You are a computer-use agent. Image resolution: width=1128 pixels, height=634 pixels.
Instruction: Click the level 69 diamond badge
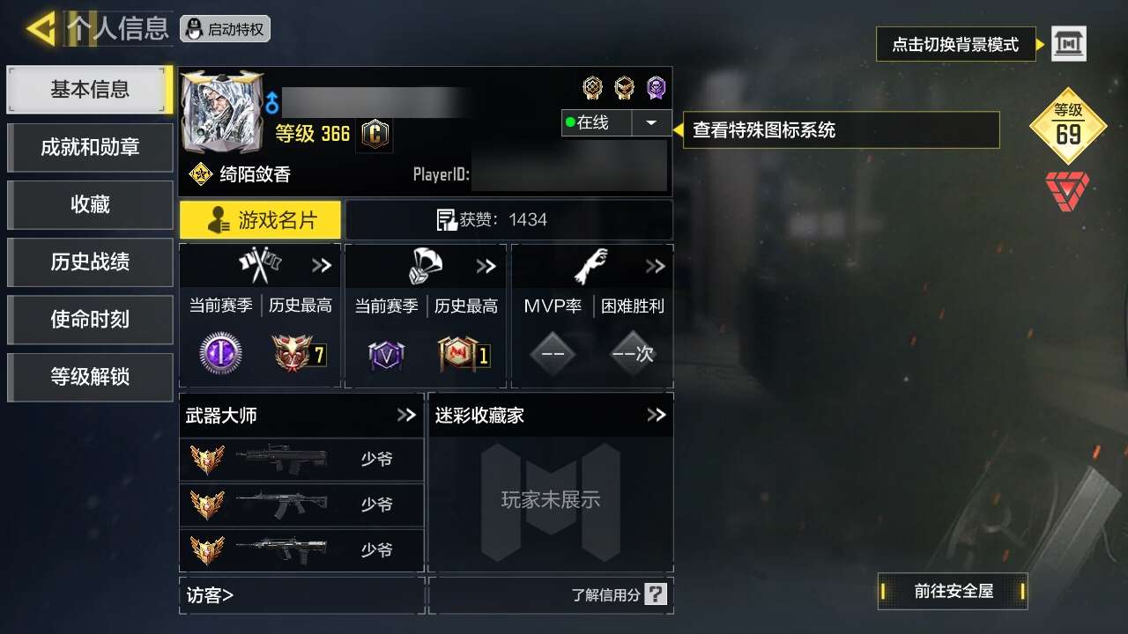(x=1068, y=127)
